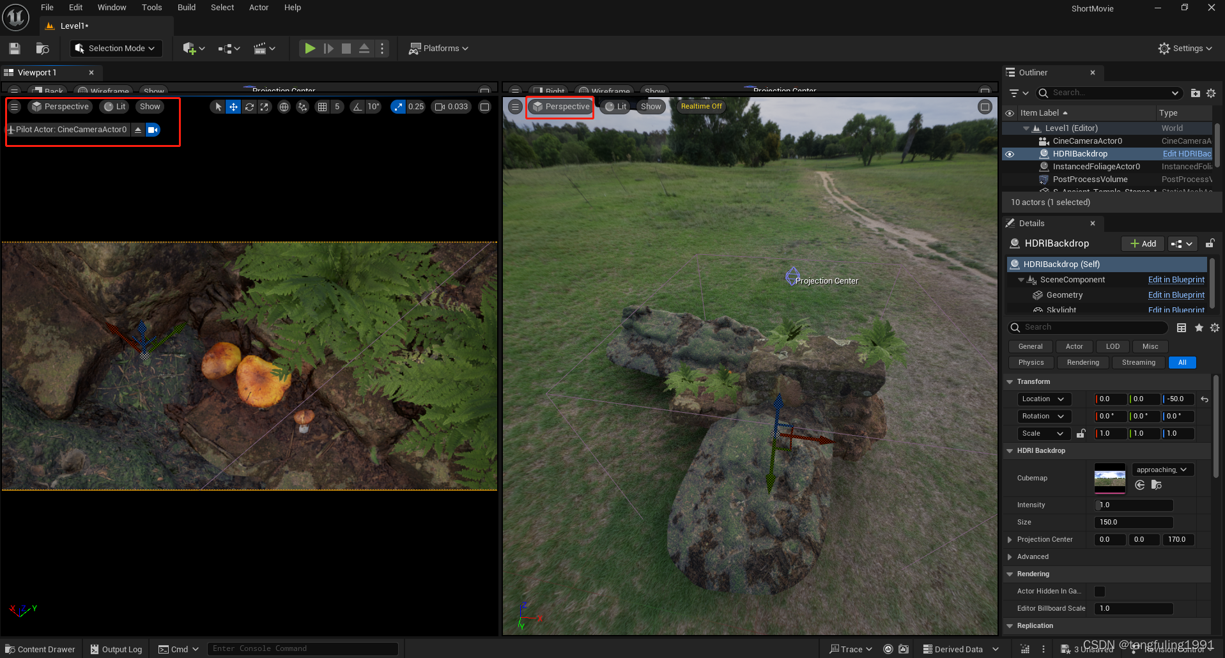Viewport: 1225px width, 658px height.
Task: Toggle world/local coordinate globe icon
Action: (284, 107)
